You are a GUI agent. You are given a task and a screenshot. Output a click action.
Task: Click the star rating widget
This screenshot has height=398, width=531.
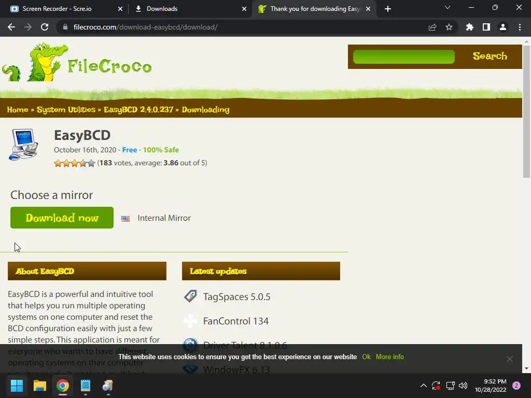(x=75, y=163)
